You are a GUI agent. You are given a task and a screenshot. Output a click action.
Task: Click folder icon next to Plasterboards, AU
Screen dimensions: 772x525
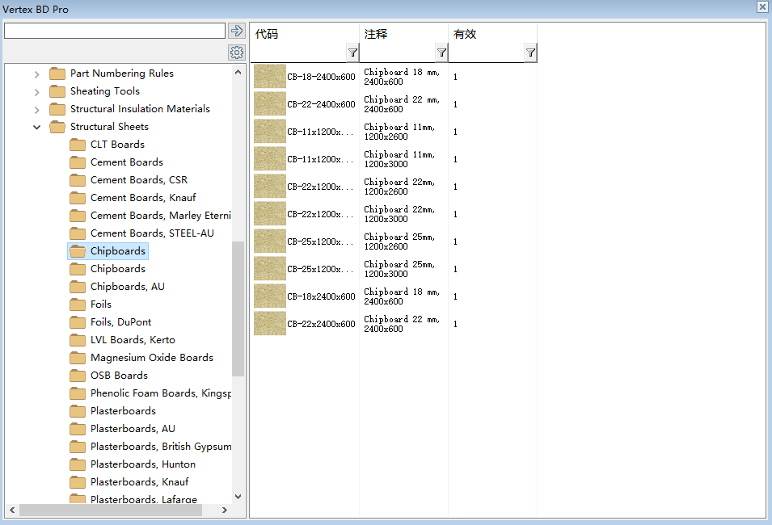78,429
